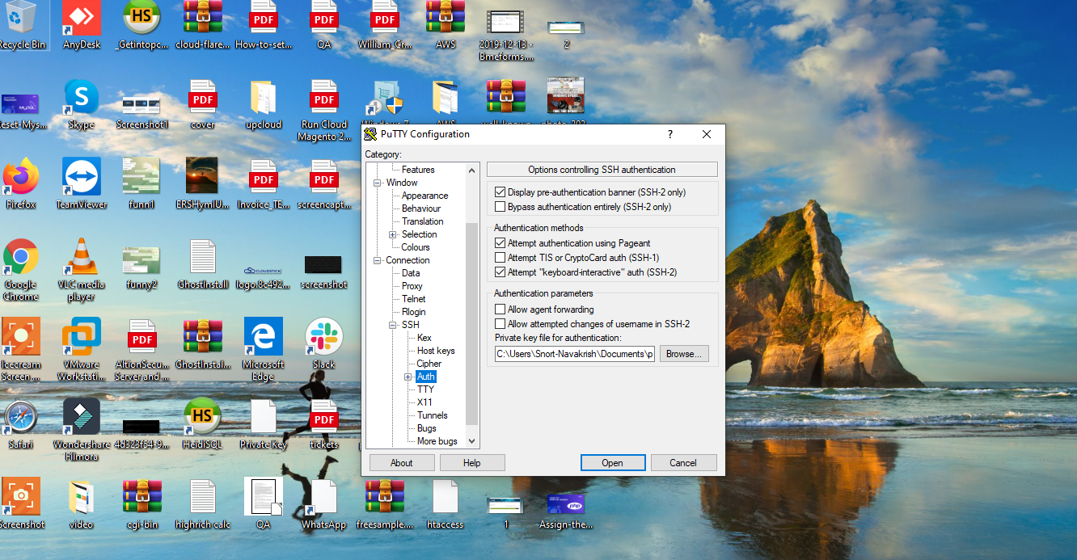Click the Browse... button for private key
This screenshot has height=560, width=1077.
pos(684,354)
